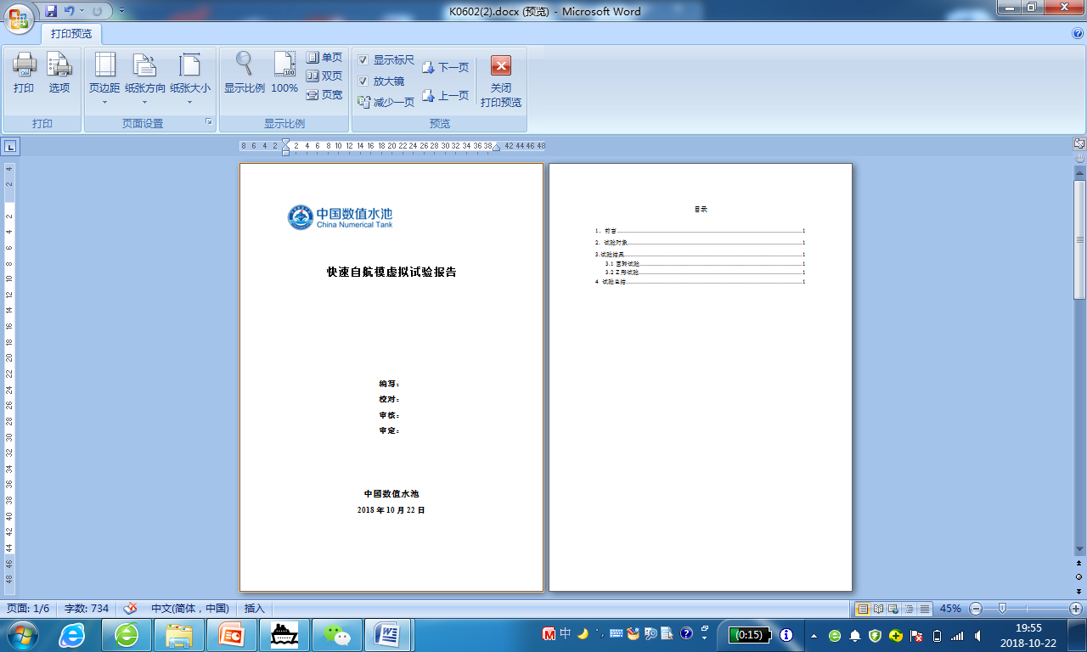Toggle the Magnifier (放大镜) checkbox
This screenshot has width=1087, height=652.
coord(363,81)
